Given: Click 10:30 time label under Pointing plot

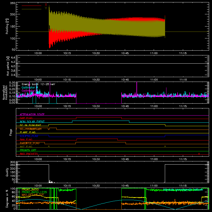Looking at the screenshot, I should [x=96, y=53].
